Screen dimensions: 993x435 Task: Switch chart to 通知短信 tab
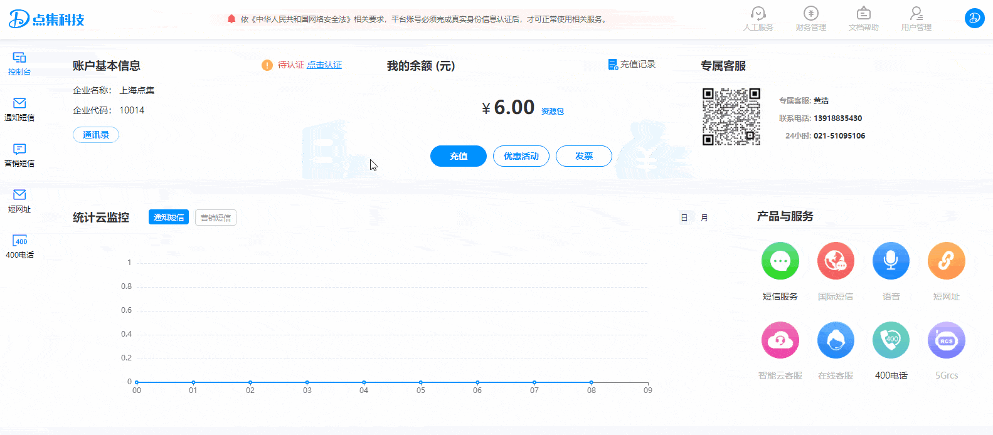click(169, 217)
